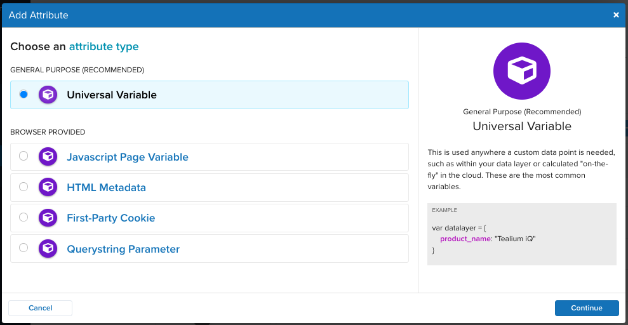Click the First-Party Cookie cube icon
The image size is (628, 325).
(48, 218)
